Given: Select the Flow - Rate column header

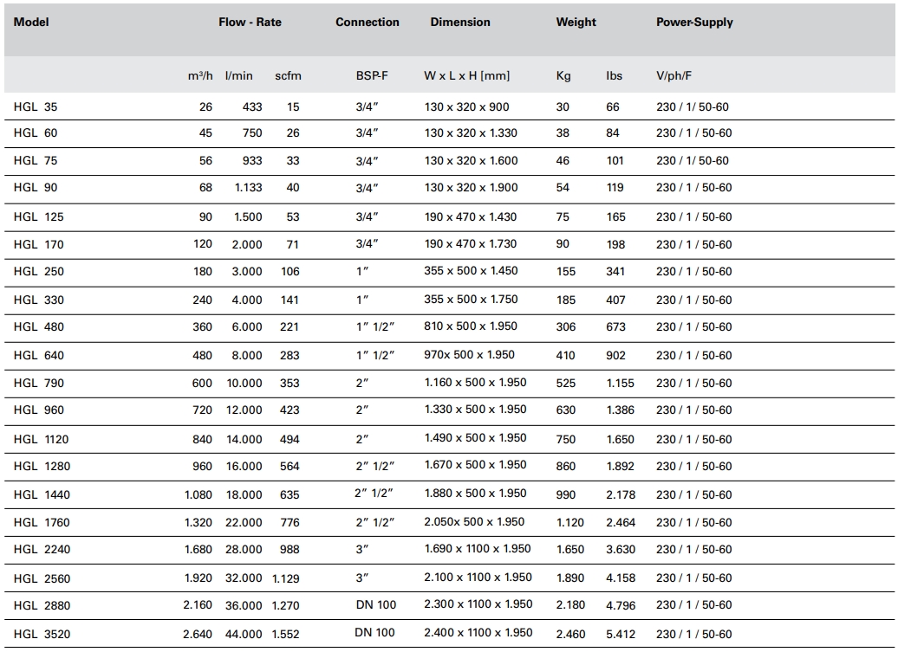Looking at the screenshot, I should [x=250, y=23].
